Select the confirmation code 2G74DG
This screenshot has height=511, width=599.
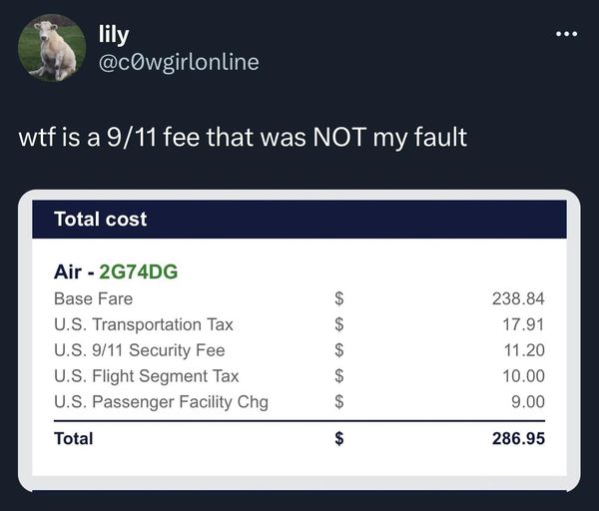point(139,271)
